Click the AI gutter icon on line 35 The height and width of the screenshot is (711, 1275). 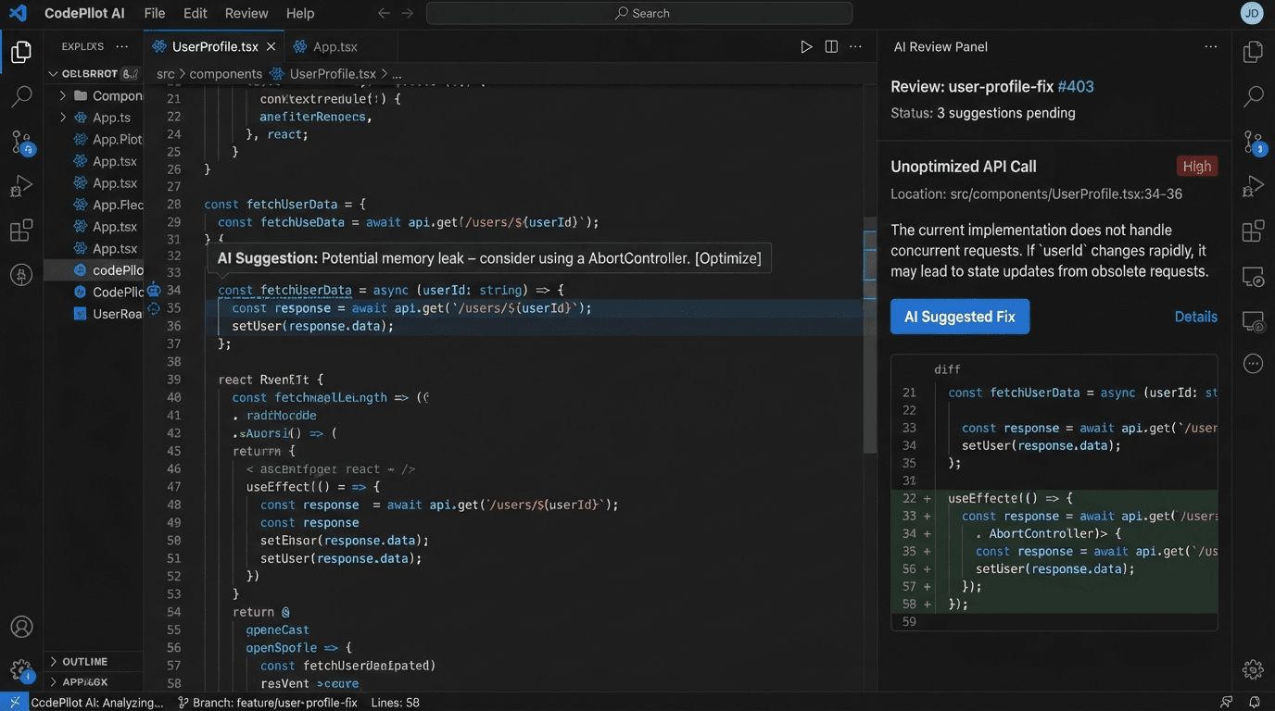coord(154,308)
